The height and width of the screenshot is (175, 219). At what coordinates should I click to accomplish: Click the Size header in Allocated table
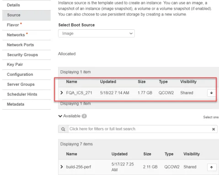click(142, 82)
